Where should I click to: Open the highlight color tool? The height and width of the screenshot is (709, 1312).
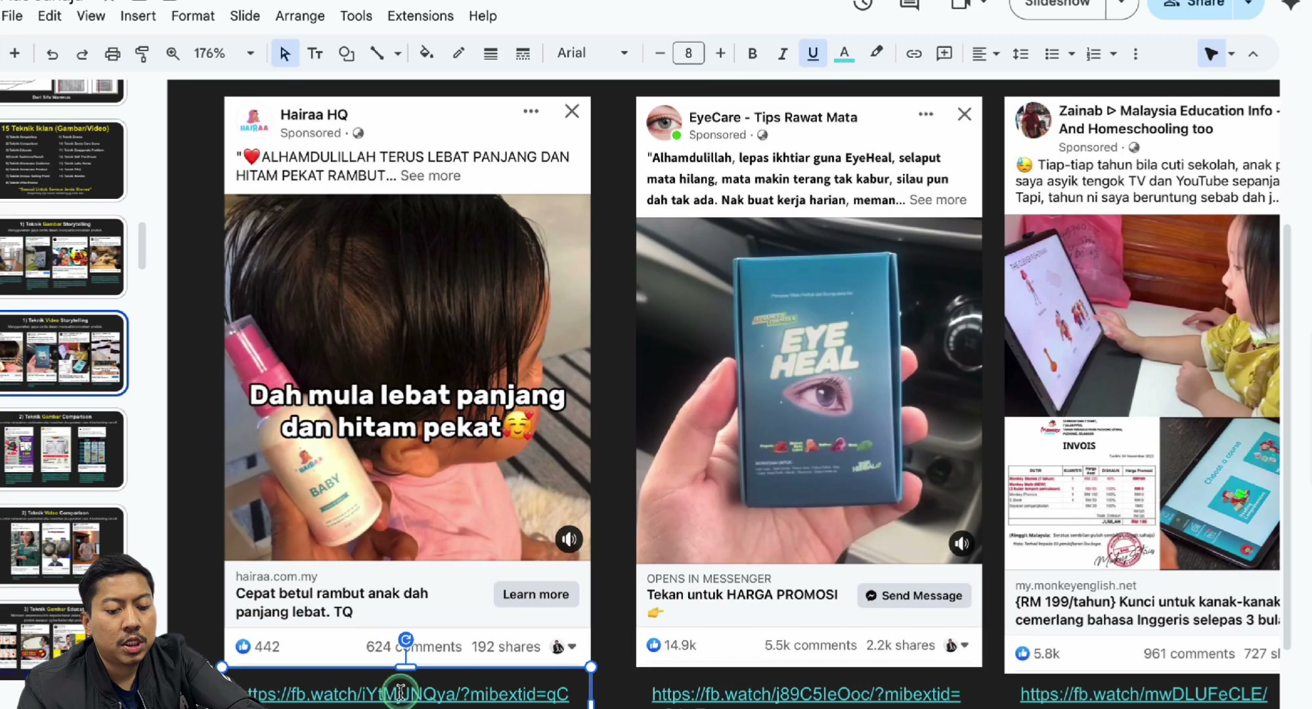[877, 53]
